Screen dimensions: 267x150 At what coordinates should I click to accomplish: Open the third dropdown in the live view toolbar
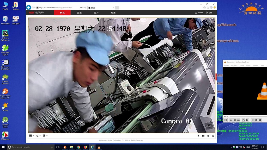coord(45,136)
